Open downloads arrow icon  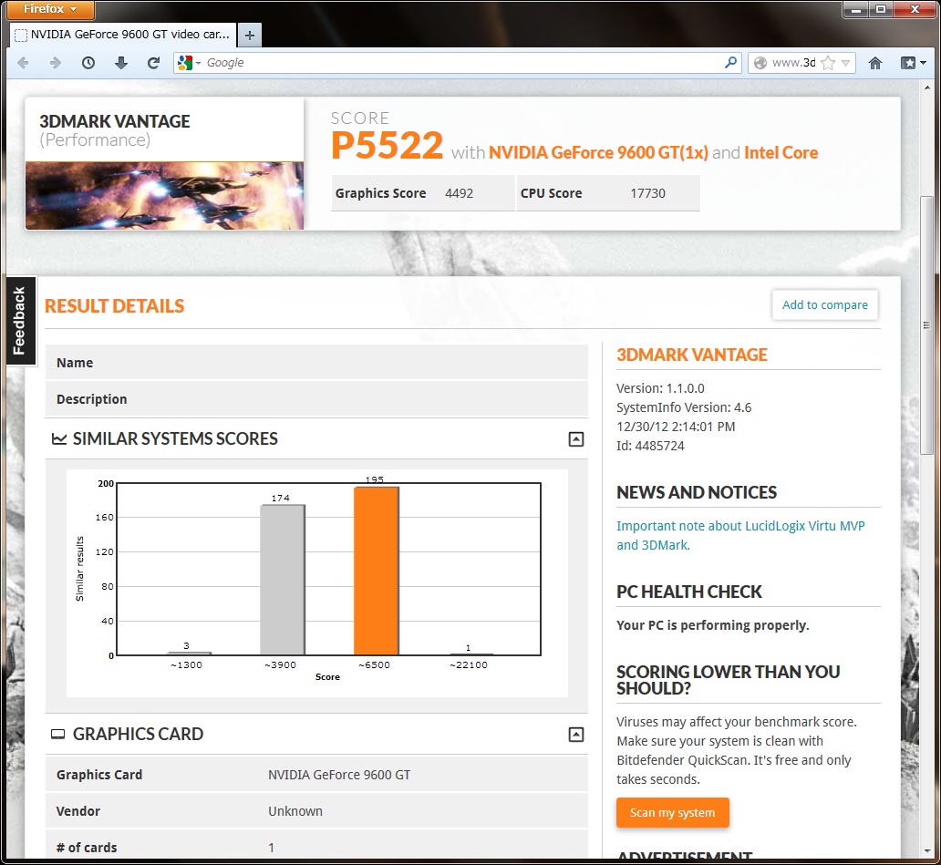[x=120, y=63]
